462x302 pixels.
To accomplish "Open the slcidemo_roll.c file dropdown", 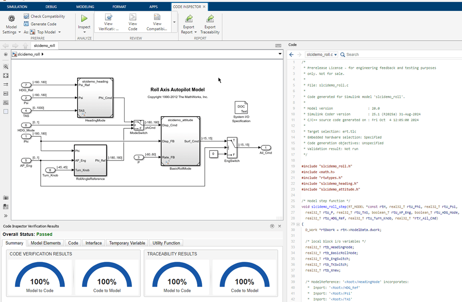I will pyautogui.click(x=336, y=54).
